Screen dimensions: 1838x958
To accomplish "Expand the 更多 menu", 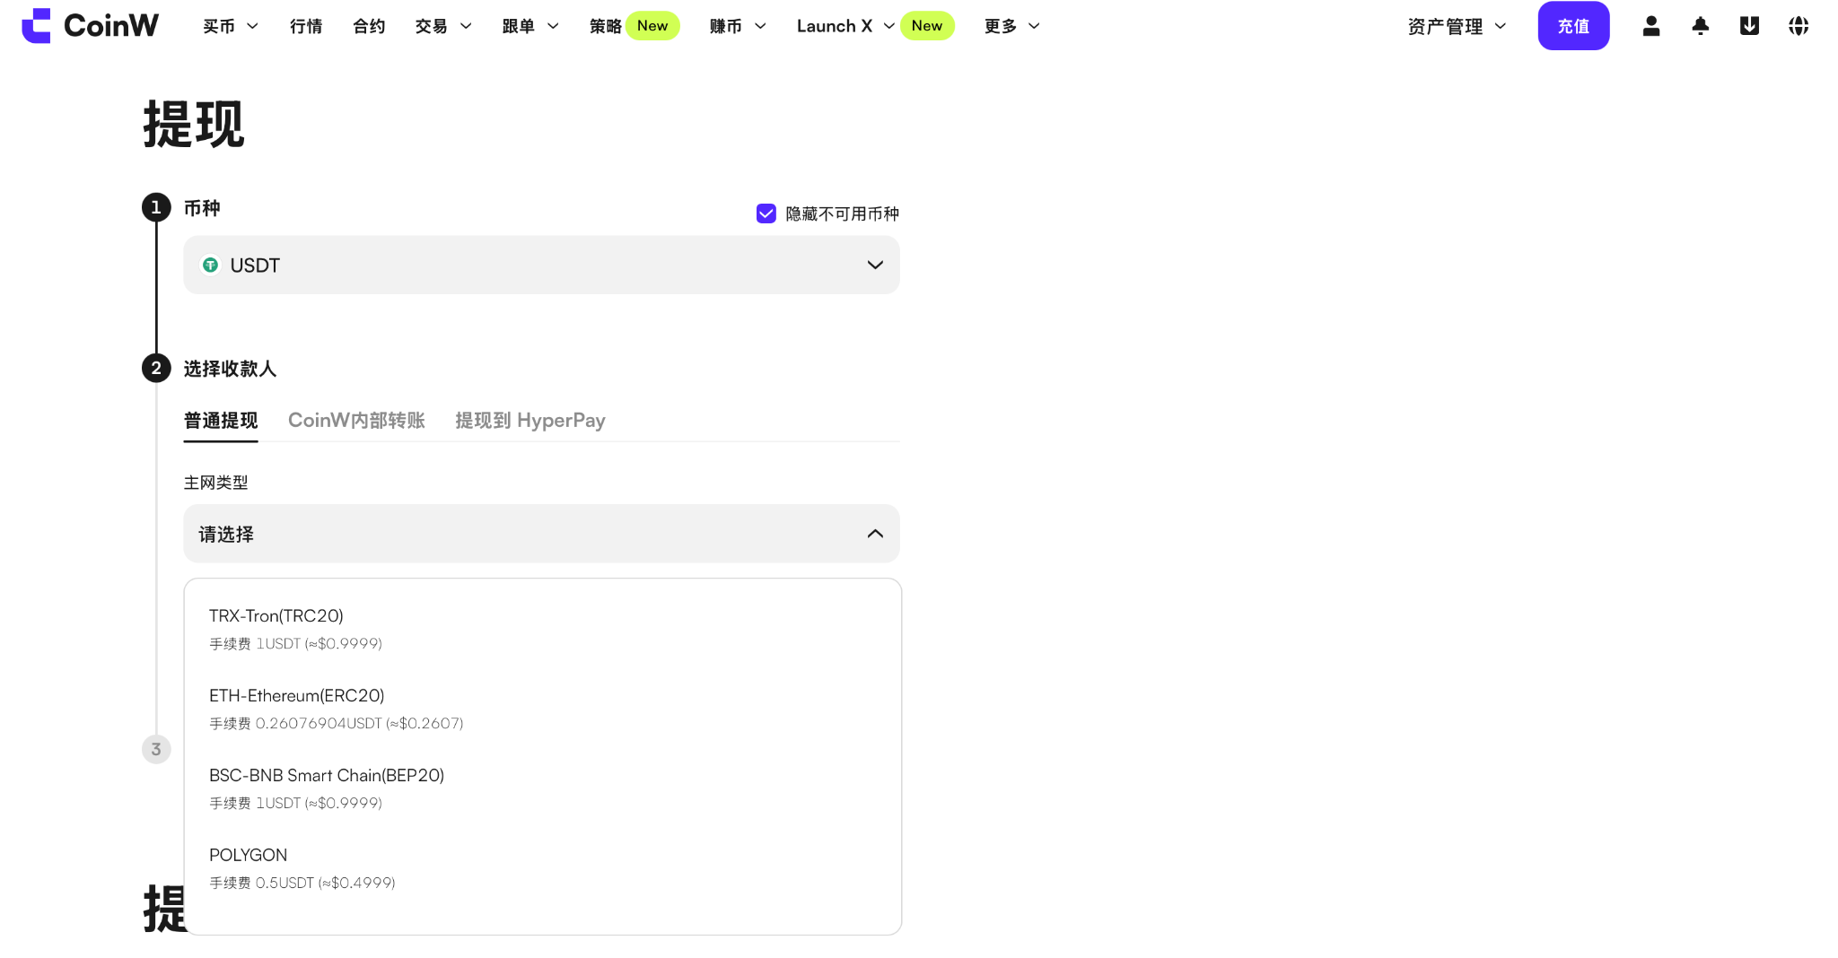I will pyautogui.click(x=1012, y=26).
